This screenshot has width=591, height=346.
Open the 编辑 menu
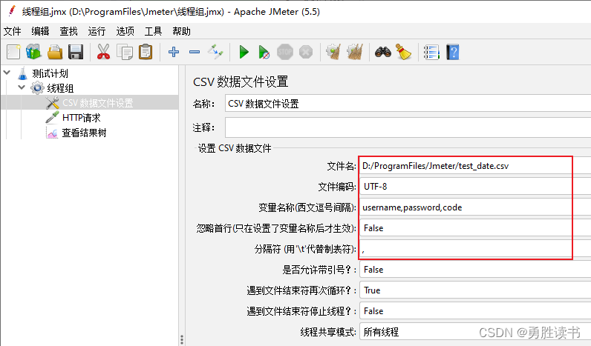(x=40, y=31)
